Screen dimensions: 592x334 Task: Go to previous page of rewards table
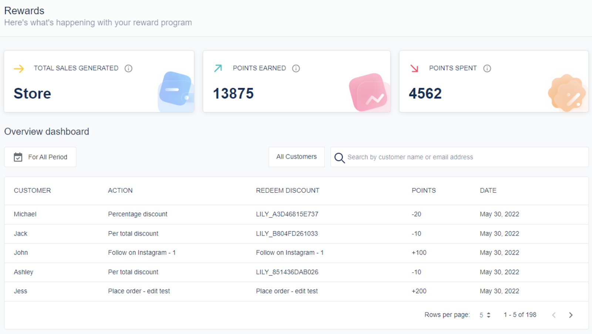tap(554, 315)
